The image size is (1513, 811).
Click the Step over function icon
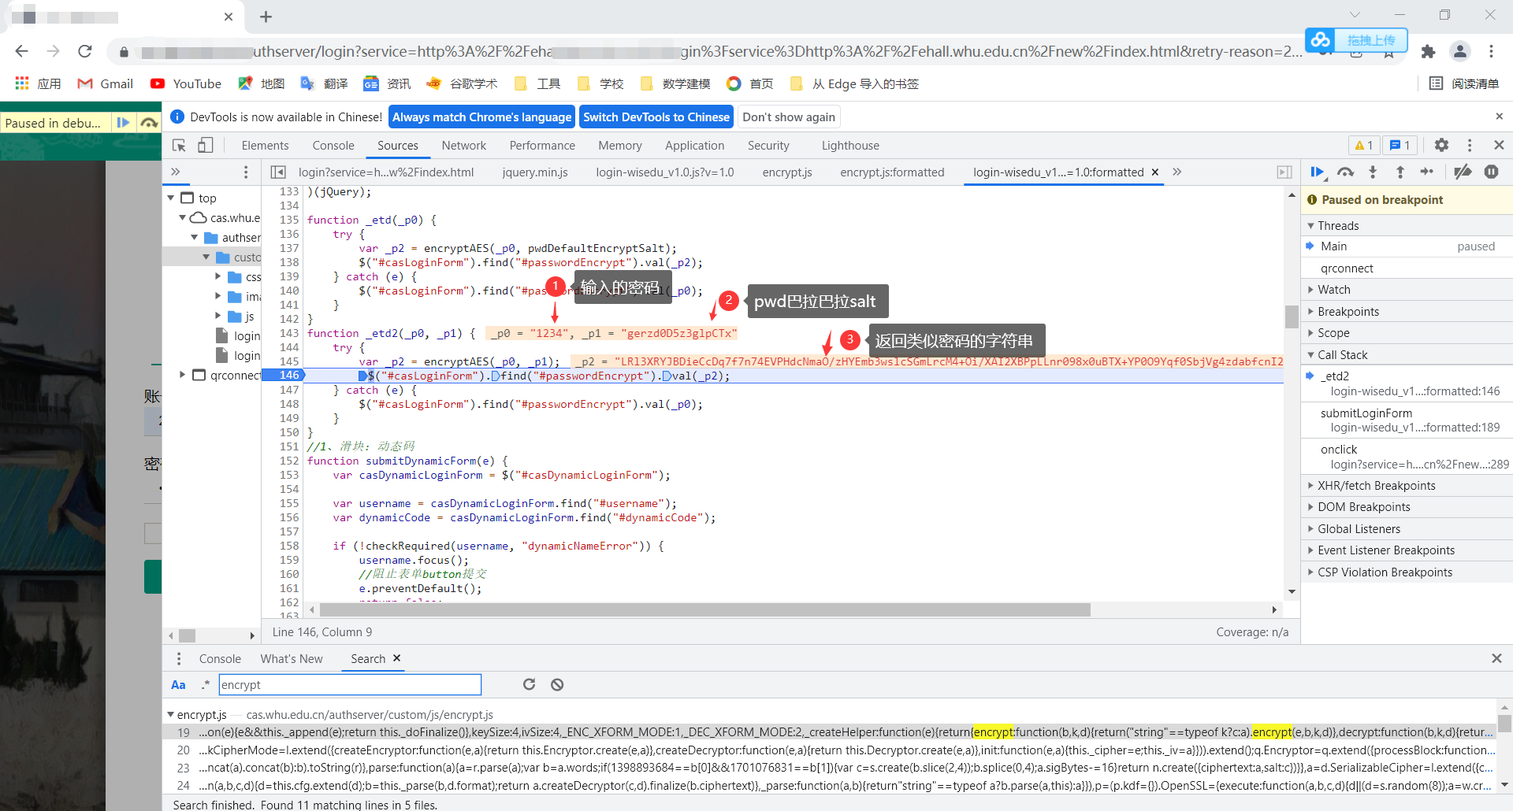coord(1345,172)
